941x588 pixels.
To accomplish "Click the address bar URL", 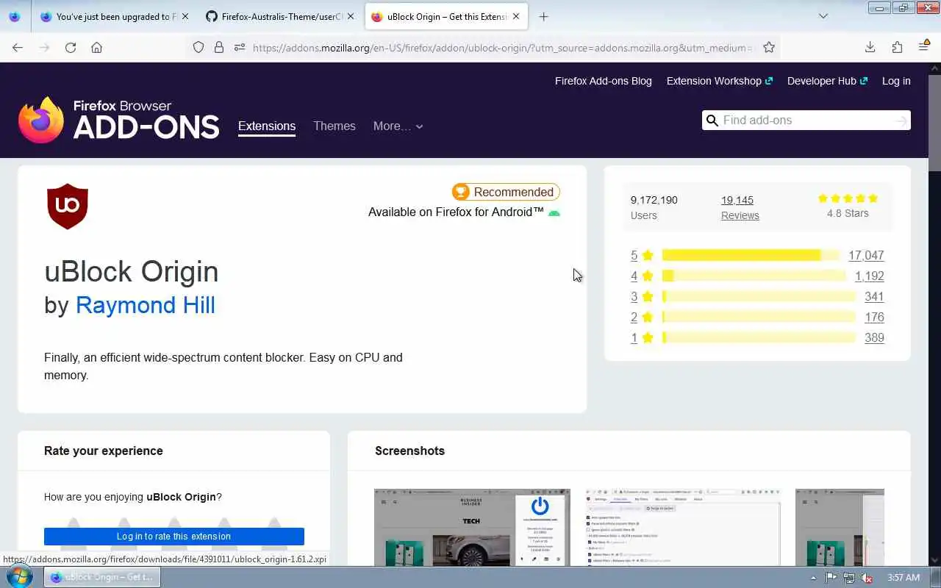I will (503, 47).
